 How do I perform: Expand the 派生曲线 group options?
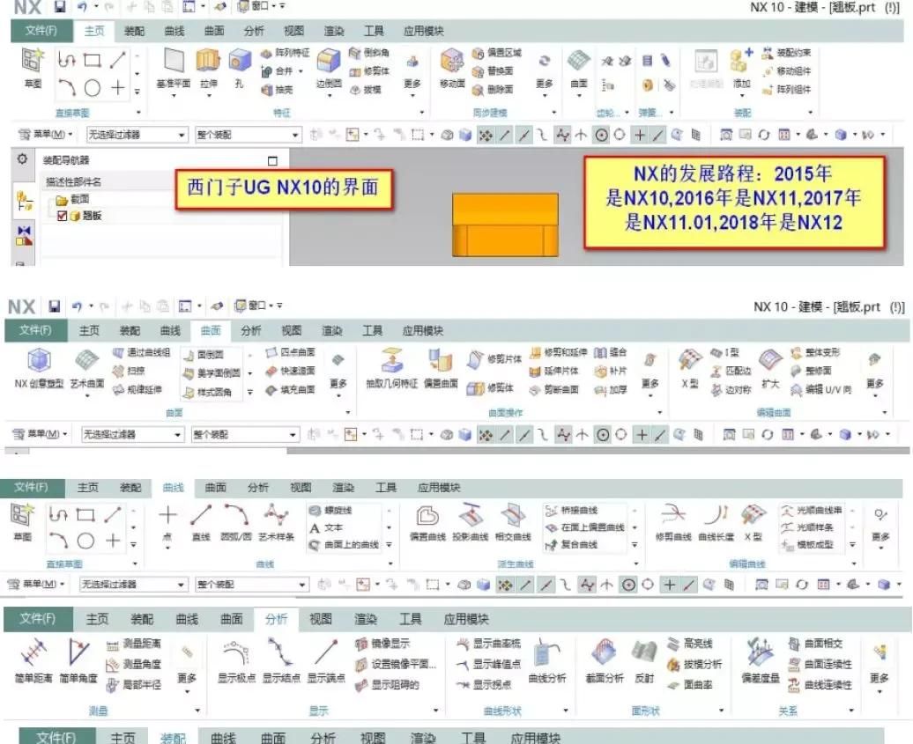pyautogui.click(x=636, y=564)
